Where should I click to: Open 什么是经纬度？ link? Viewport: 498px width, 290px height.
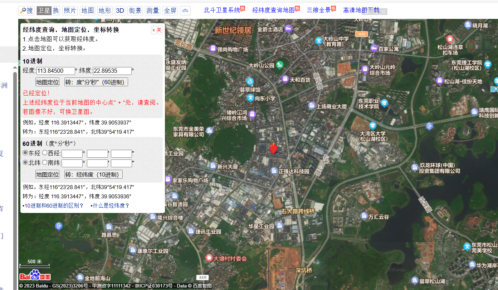coord(111,205)
